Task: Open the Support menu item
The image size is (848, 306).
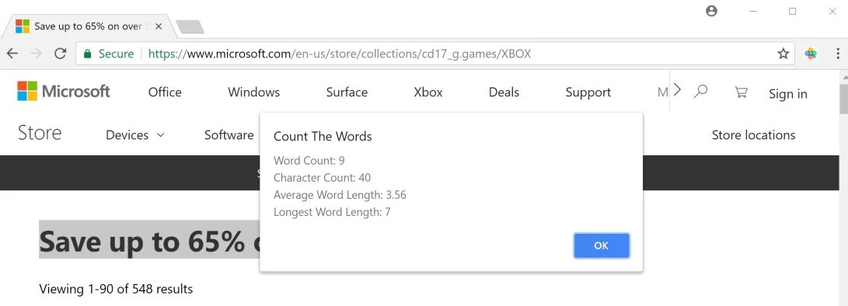Action: [588, 92]
